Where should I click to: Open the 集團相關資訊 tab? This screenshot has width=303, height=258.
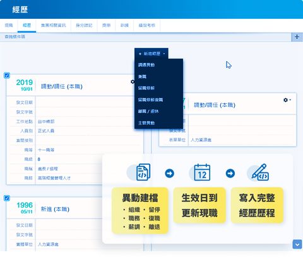54,25
